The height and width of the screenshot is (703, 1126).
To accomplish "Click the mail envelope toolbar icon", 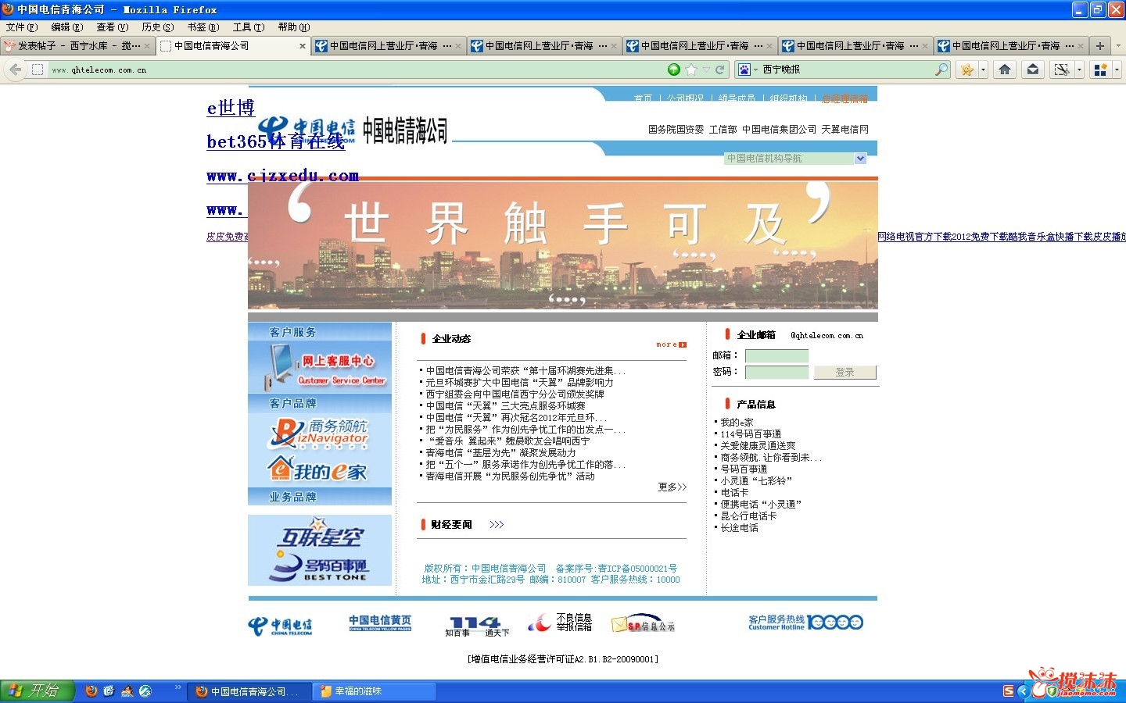I will (1033, 70).
